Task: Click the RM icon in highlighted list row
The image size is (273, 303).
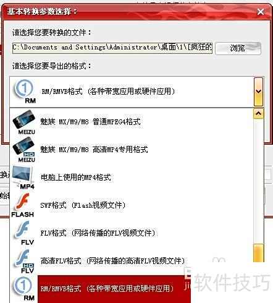Action: pyautogui.click(x=24, y=289)
